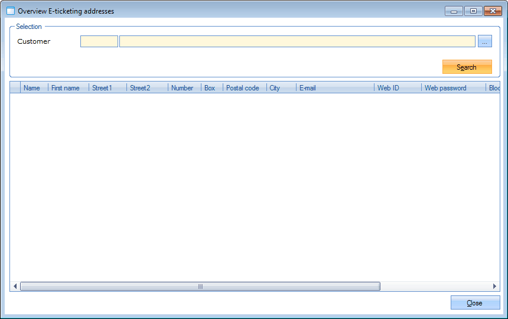Sort by First name column header
Image resolution: width=508 pixels, height=319 pixels.
pos(66,88)
